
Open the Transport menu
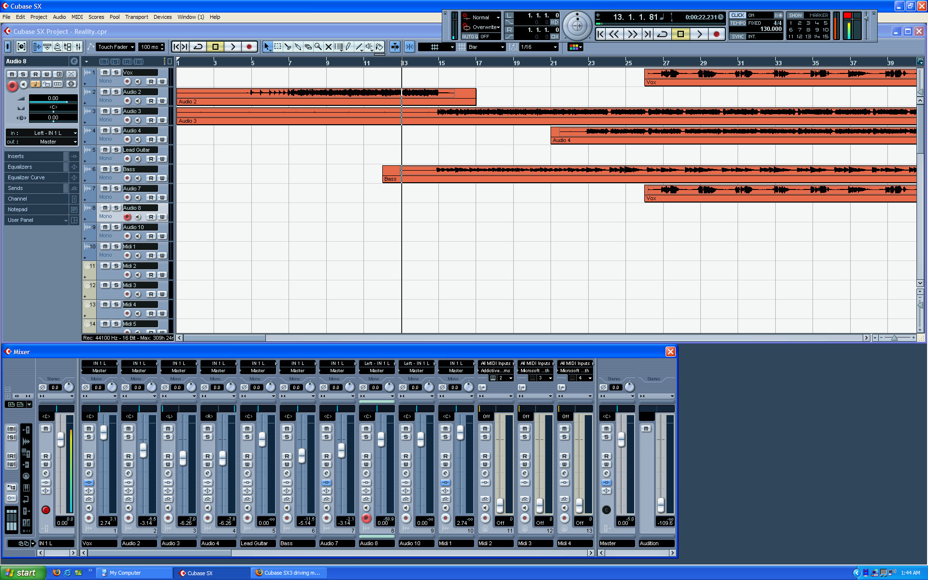coord(136,17)
